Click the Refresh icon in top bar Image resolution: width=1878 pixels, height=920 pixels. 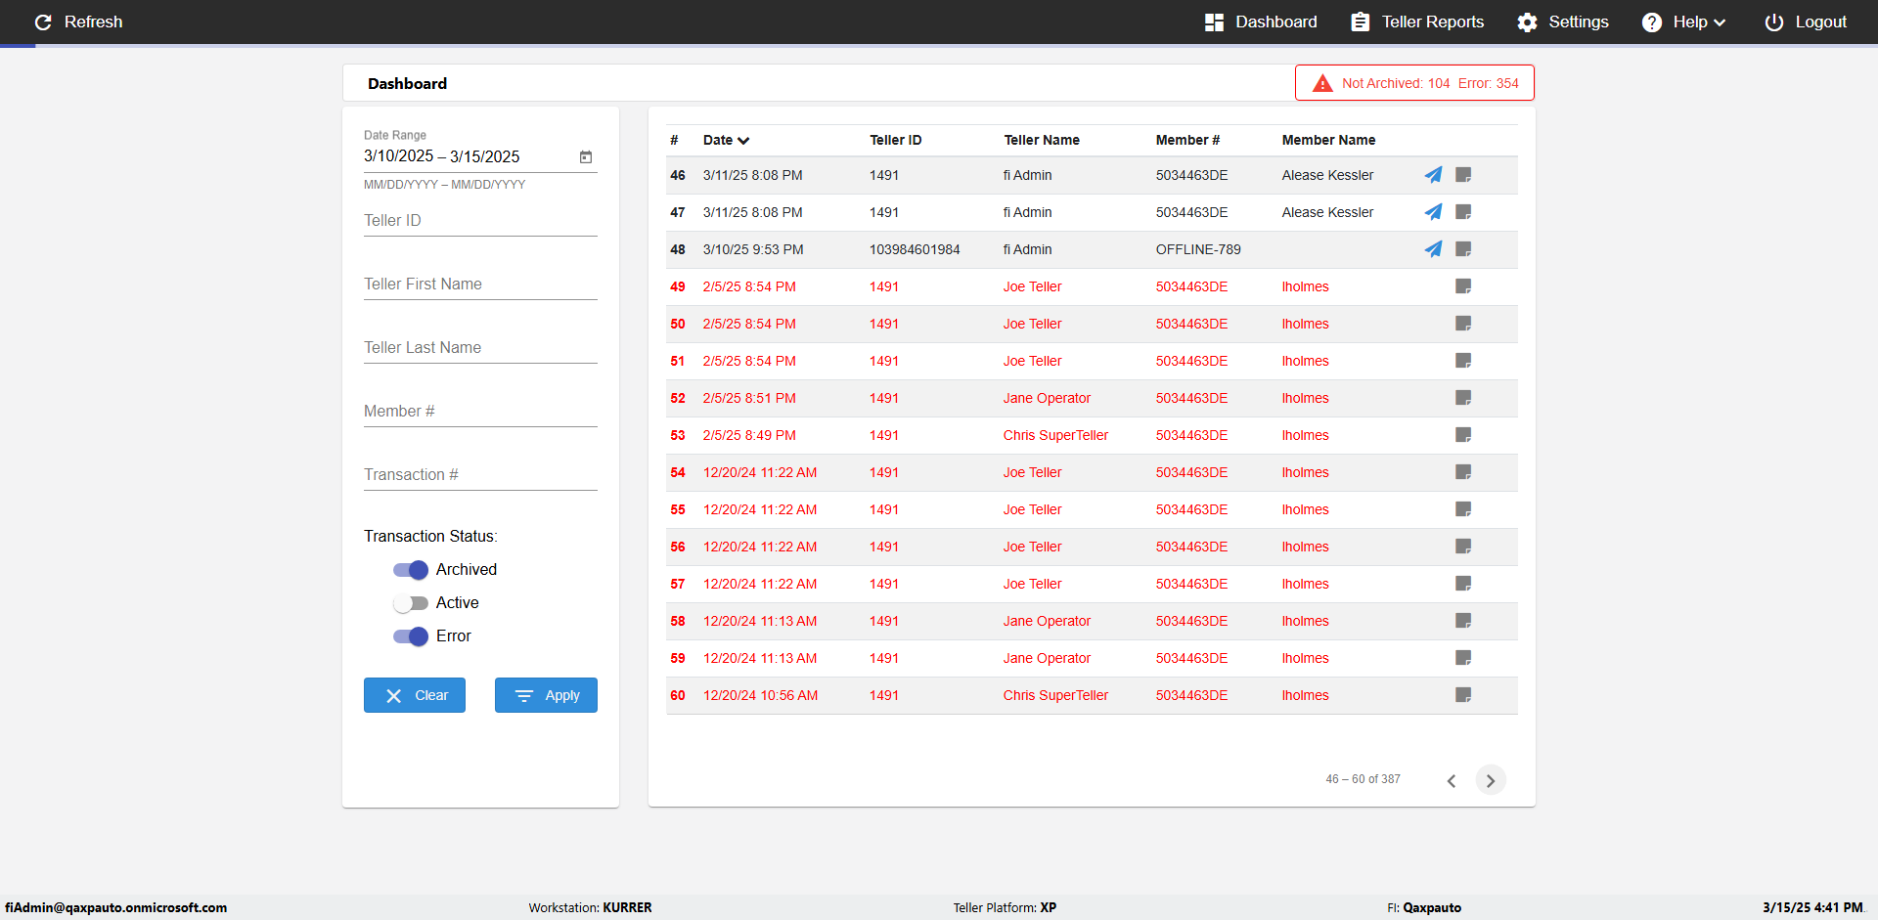click(x=43, y=22)
